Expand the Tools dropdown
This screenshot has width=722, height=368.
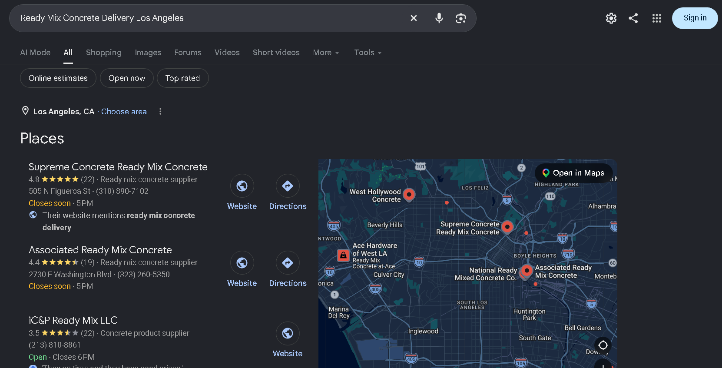[368, 53]
